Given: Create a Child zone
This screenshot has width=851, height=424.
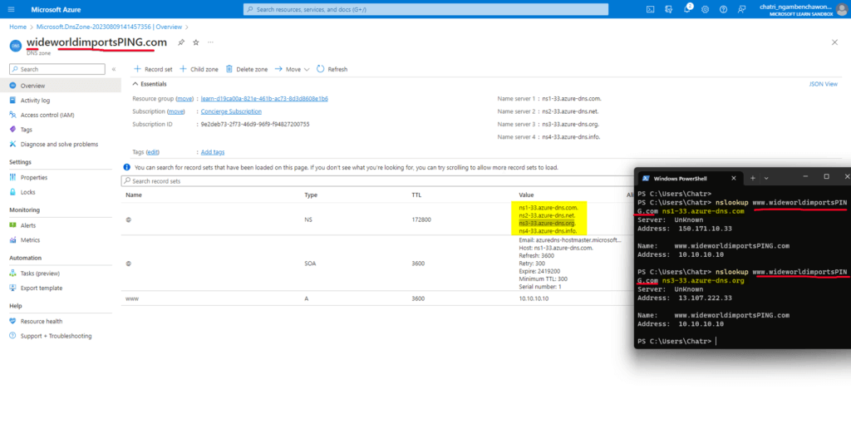Looking at the screenshot, I should [199, 70].
